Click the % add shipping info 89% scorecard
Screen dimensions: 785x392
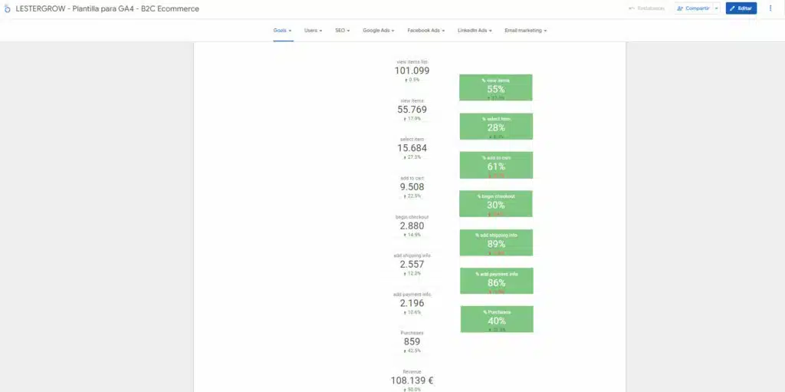pos(496,242)
